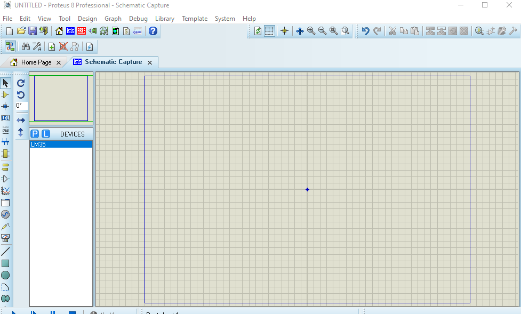Select the 2D Graphics Circle tool
This screenshot has width=521, height=314.
[x=5, y=275]
